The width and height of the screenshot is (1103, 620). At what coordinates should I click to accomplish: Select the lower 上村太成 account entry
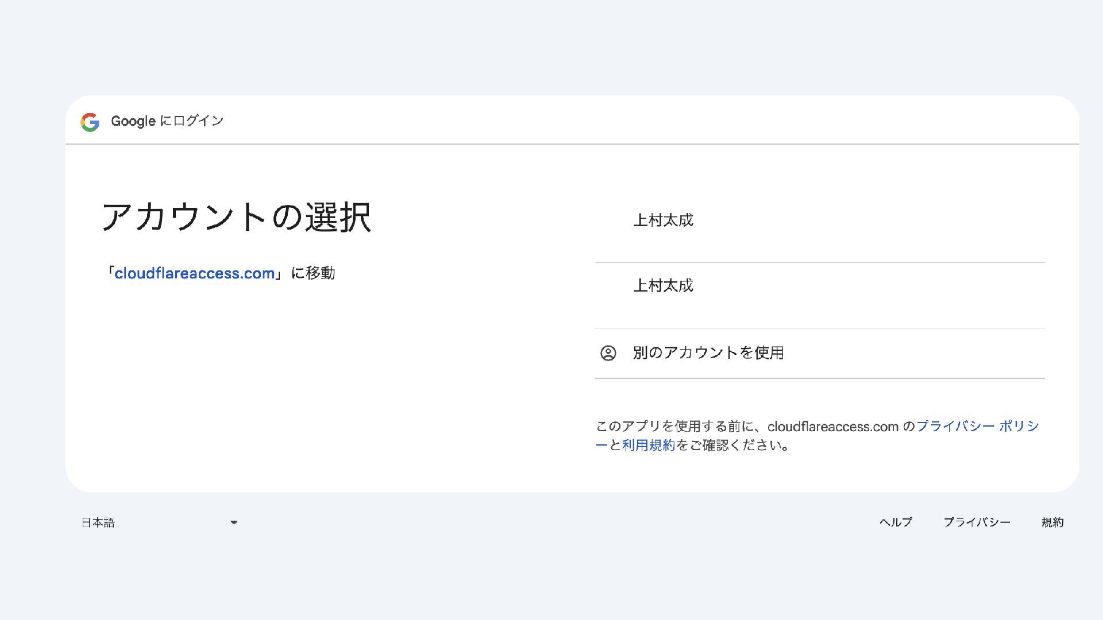(663, 286)
